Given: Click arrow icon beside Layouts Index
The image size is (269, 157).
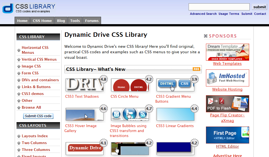Looking at the screenshot, I should click(19, 136).
